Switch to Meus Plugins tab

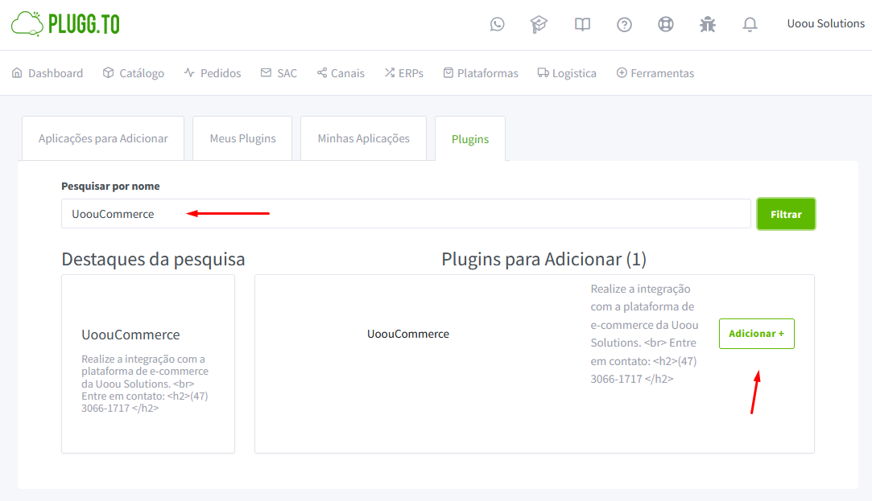242,138
